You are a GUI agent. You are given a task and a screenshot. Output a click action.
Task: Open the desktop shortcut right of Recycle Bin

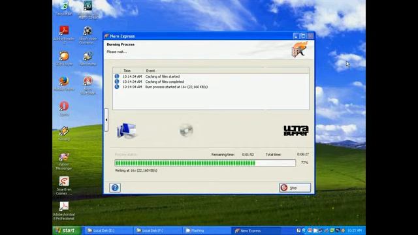[x=88, y=10]
